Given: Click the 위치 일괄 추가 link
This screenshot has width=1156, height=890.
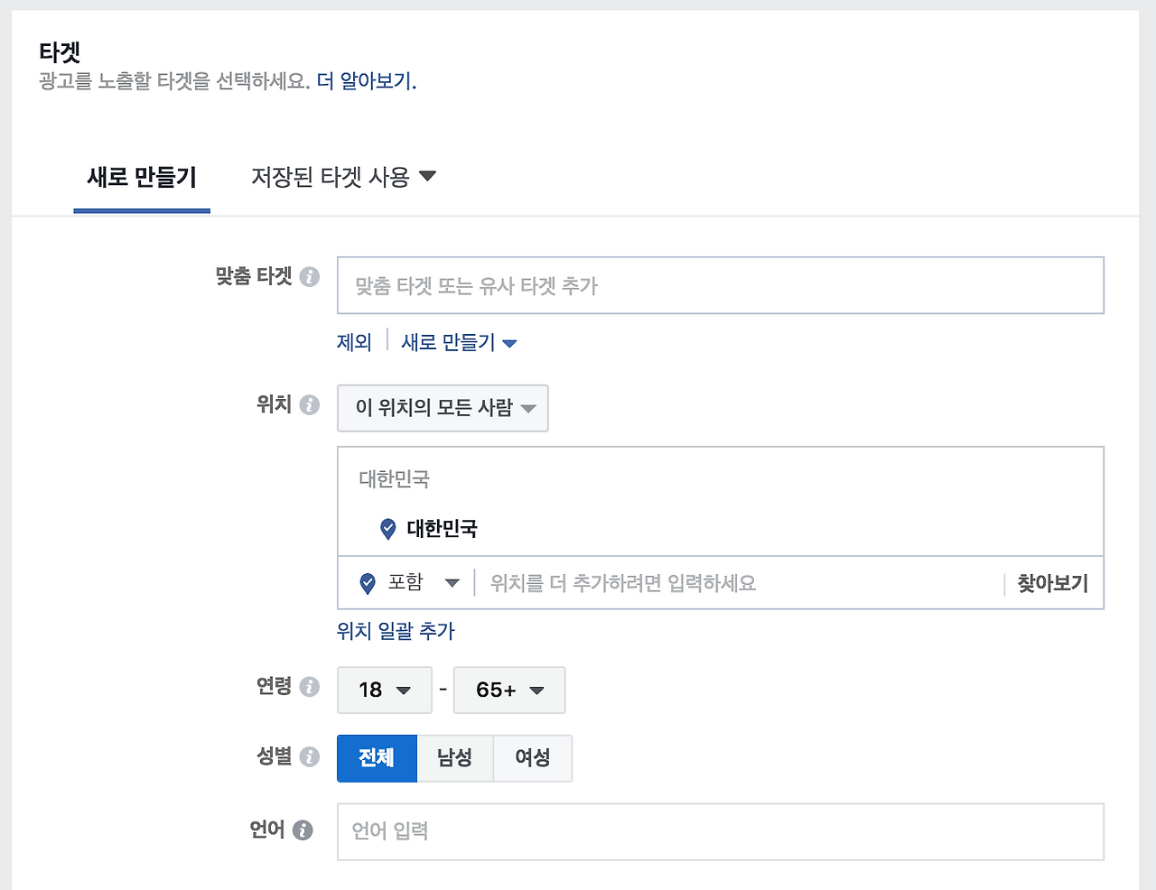Looking at the screenshot, I should [x=396, y=631].
